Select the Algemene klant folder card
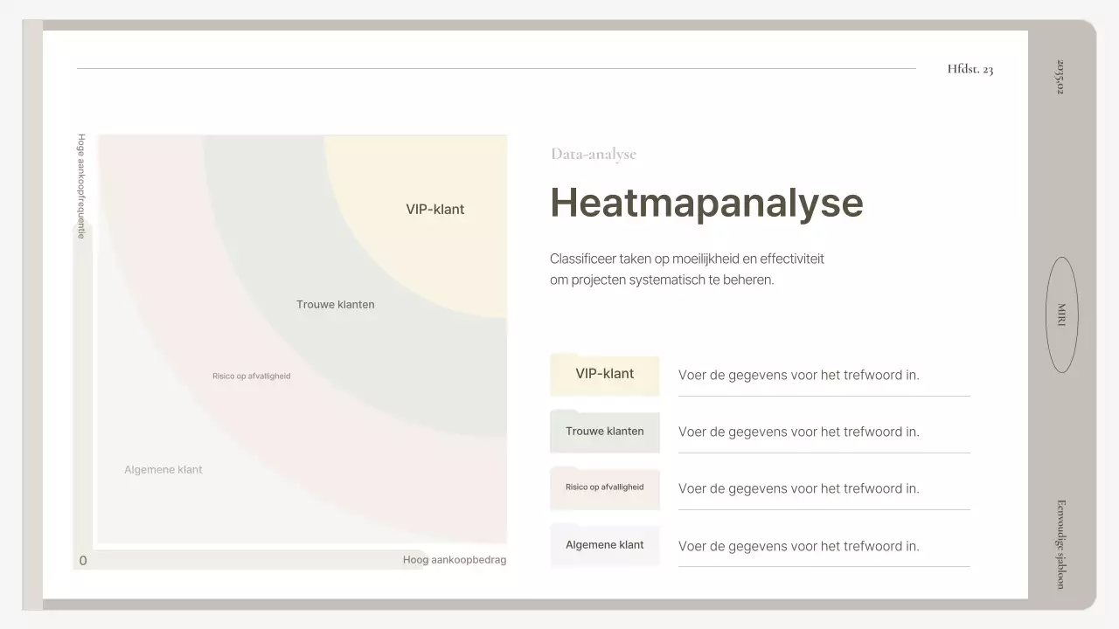Screen dimensions: 1119x629 604,545
